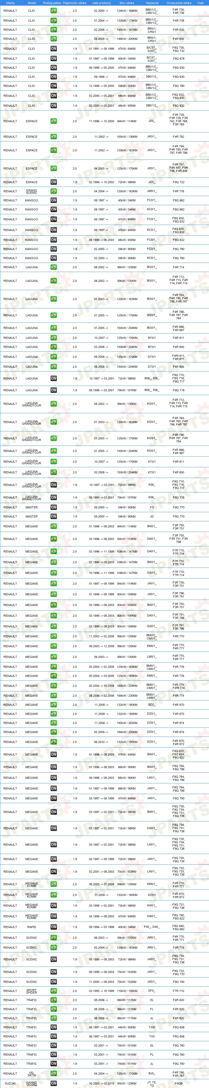The height and width of the screenshot is (1088, 209).
Task: Click the Marka column header
Action: point(10,3)
